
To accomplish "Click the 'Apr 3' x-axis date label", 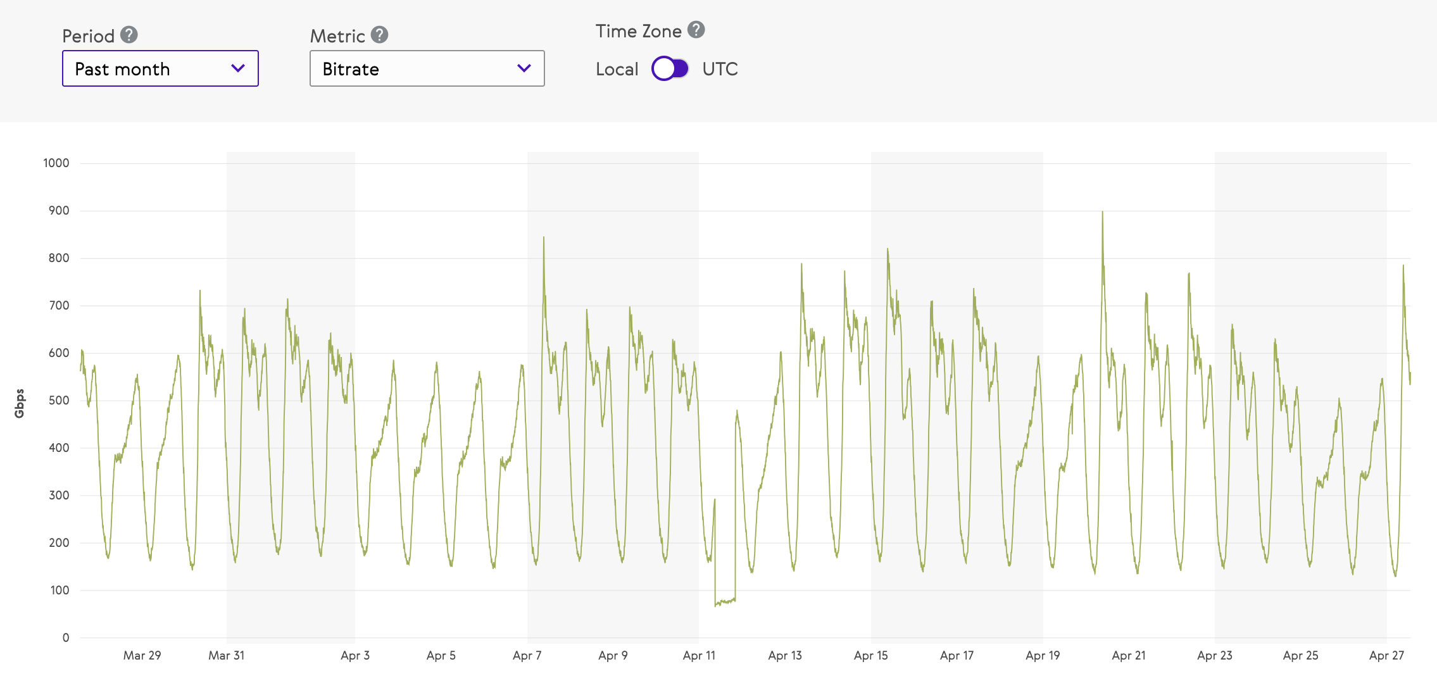I will click(x=355, y=656).
